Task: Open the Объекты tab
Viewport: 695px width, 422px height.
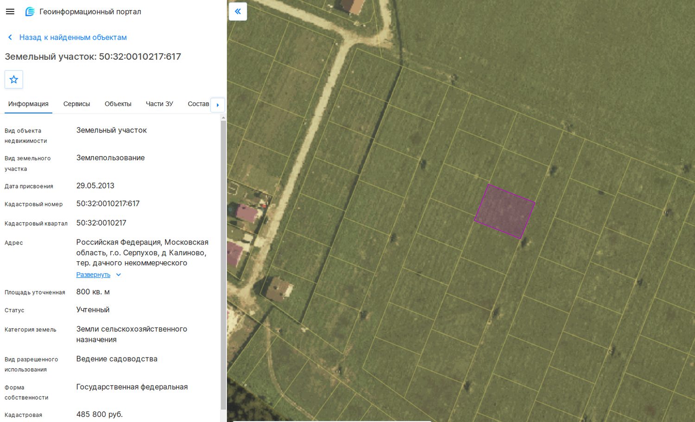Action: 118,104
